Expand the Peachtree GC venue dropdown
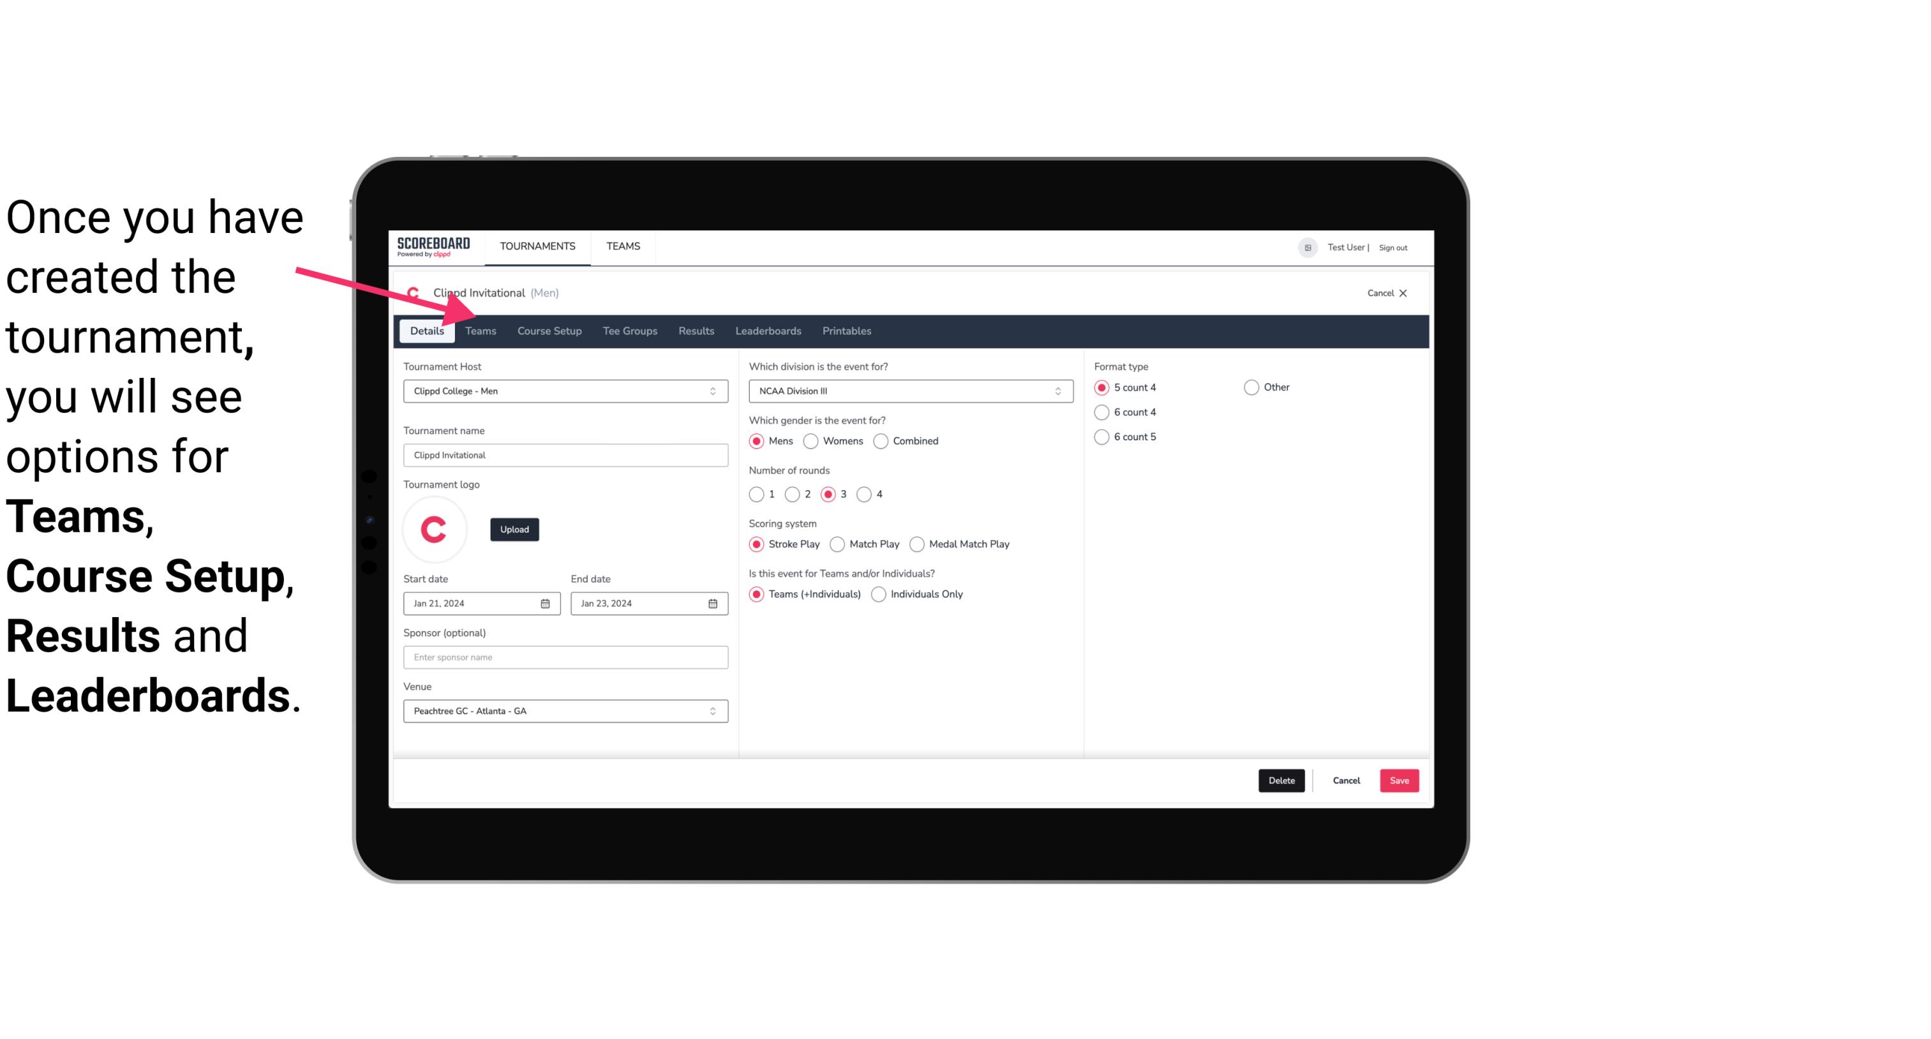This screenshot has width=1931, height=1039. 713,710
